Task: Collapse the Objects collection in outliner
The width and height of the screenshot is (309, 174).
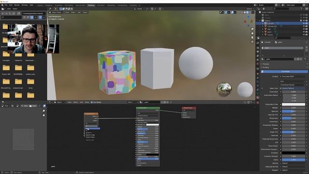Action: (x=260, y=20)
